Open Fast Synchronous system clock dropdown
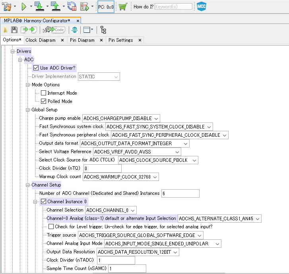Screen dimensions: 289x274 tap(159, 127)
